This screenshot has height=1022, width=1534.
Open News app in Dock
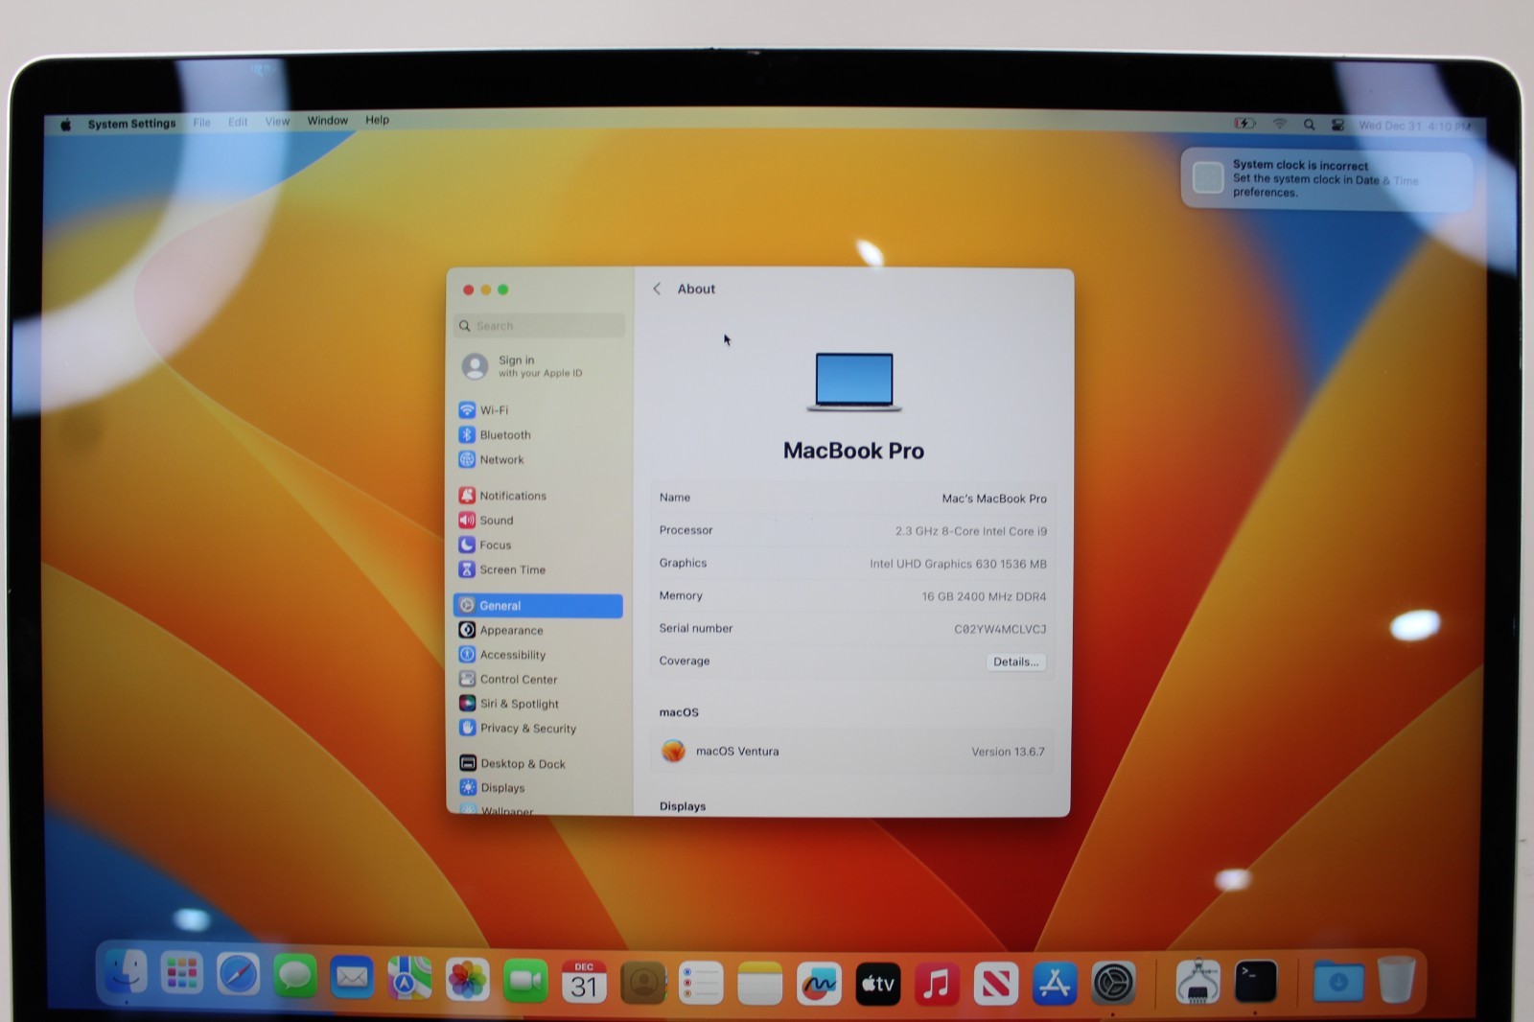[x=995, y=984]
